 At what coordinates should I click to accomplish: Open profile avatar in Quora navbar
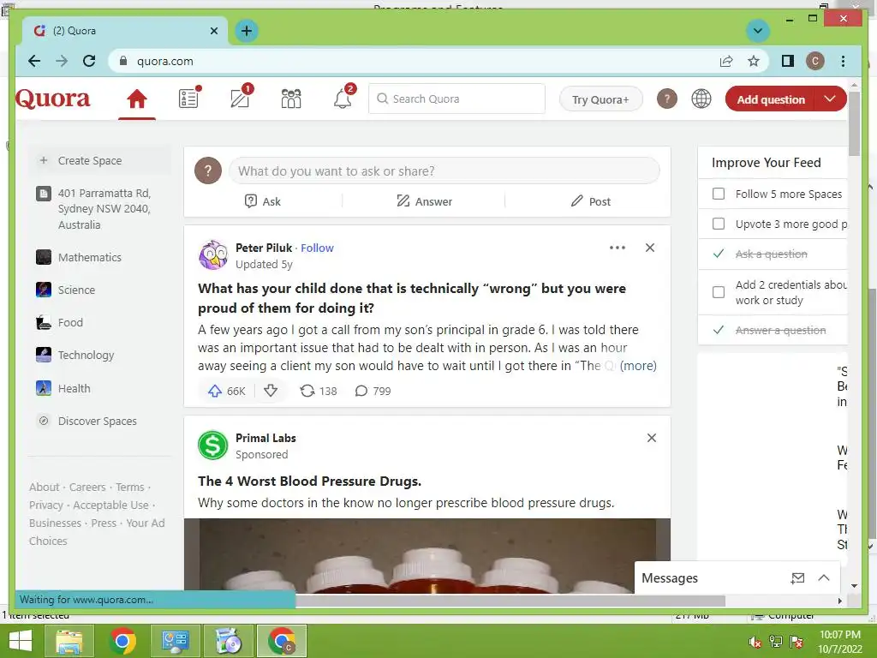[666, 99]
